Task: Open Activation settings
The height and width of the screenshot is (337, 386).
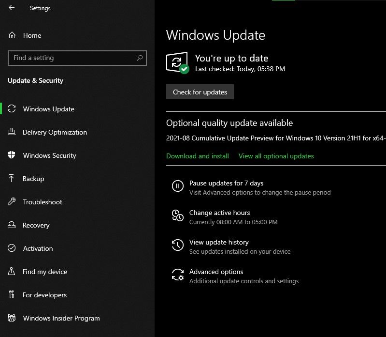Action: point(38,248)
